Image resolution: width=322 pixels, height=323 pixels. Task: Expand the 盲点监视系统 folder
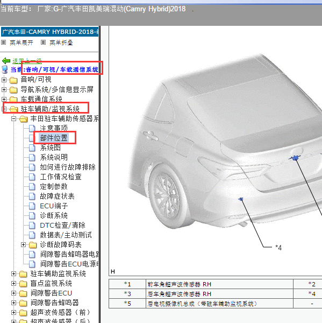(x=13, y=284)
